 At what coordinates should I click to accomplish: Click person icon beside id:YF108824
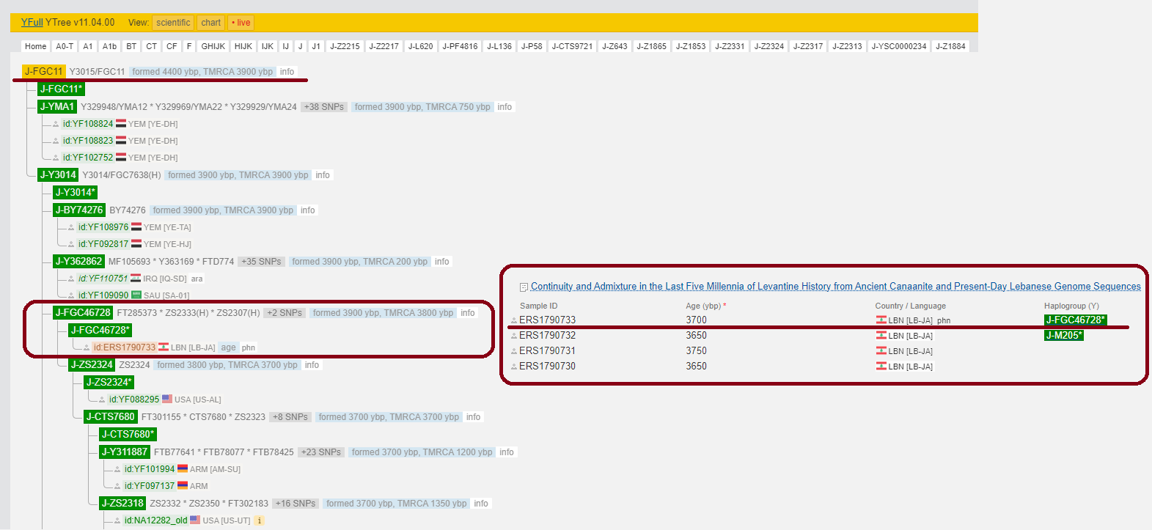(x=56, y=125)
